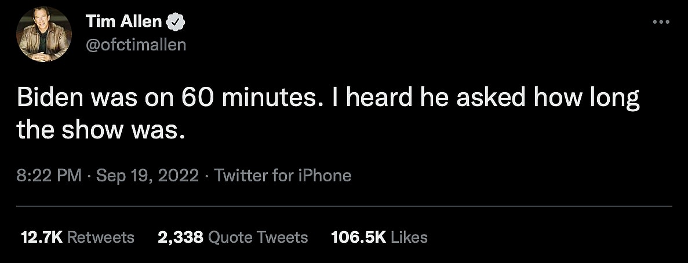Click the Sep 19, 2022 date
688x263 pixels.
[x=147, y=176]
